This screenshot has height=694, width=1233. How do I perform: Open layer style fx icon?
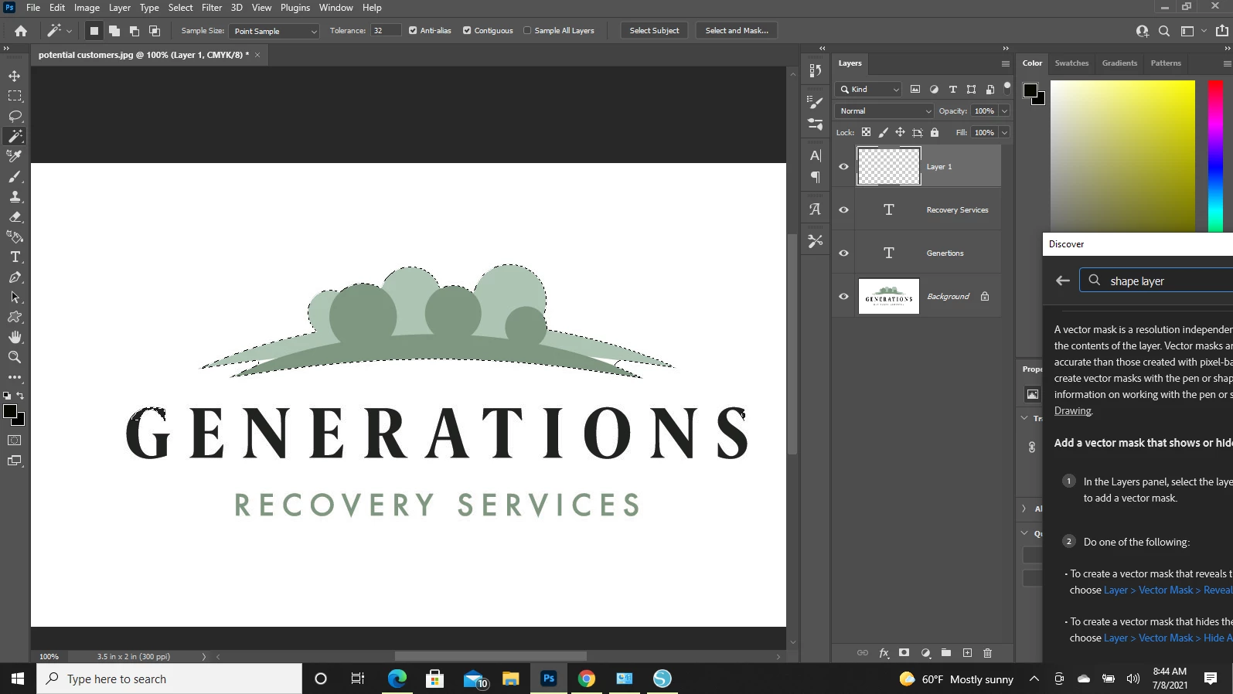[x=884, y=653]
